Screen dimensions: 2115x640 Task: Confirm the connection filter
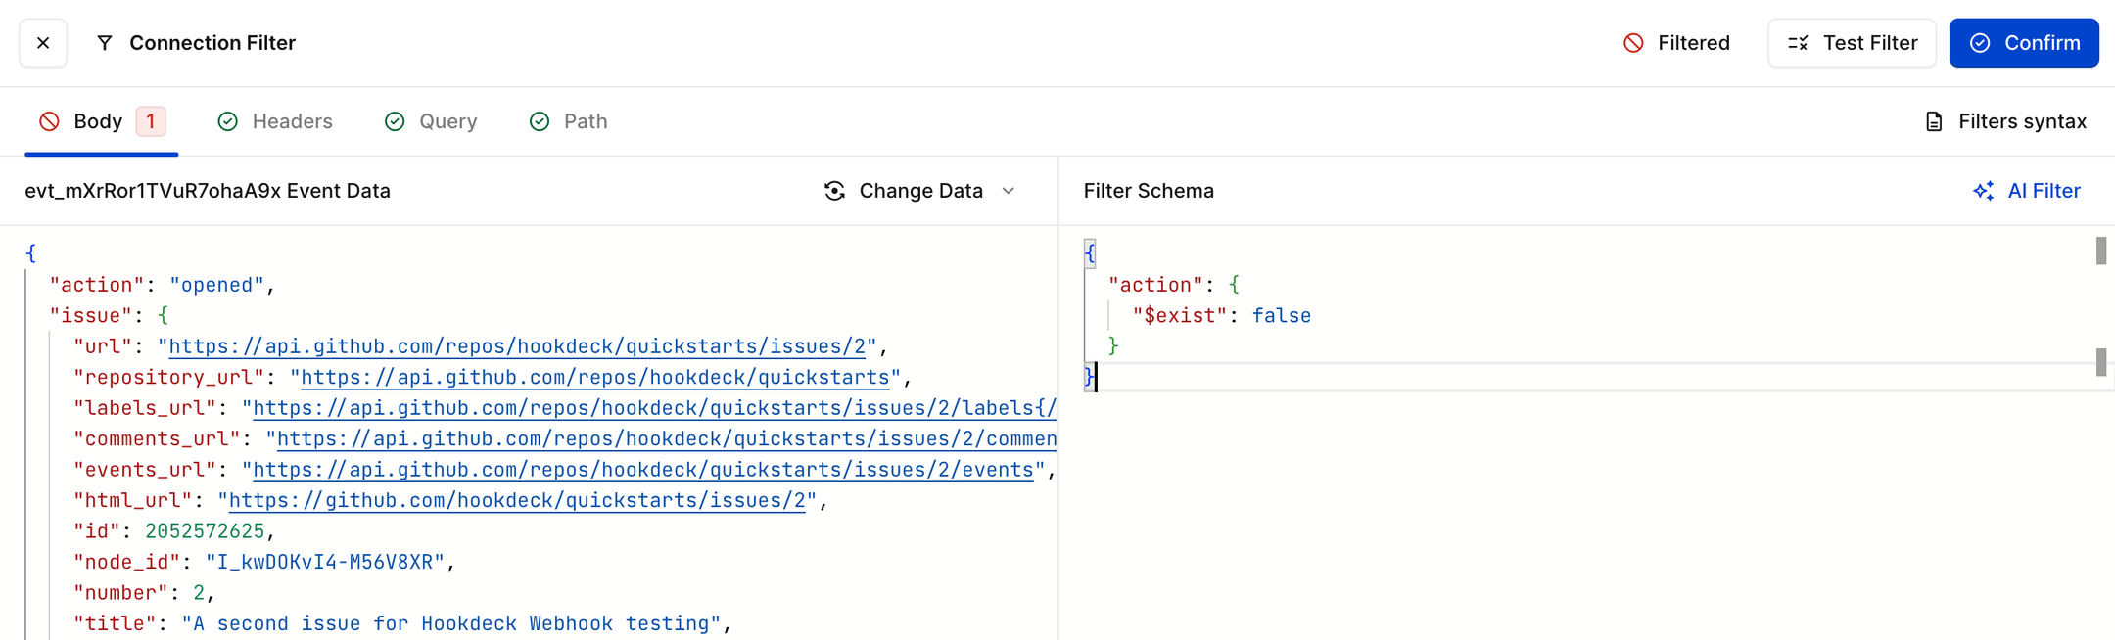2023,42
